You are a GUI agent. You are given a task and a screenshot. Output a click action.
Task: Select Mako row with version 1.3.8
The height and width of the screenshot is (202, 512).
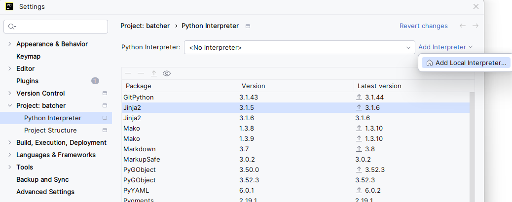296,128
